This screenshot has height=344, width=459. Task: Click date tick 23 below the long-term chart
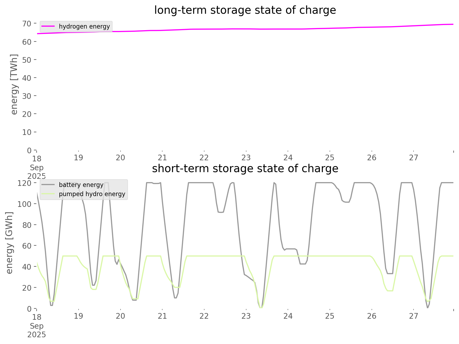(x=246, y=158)
